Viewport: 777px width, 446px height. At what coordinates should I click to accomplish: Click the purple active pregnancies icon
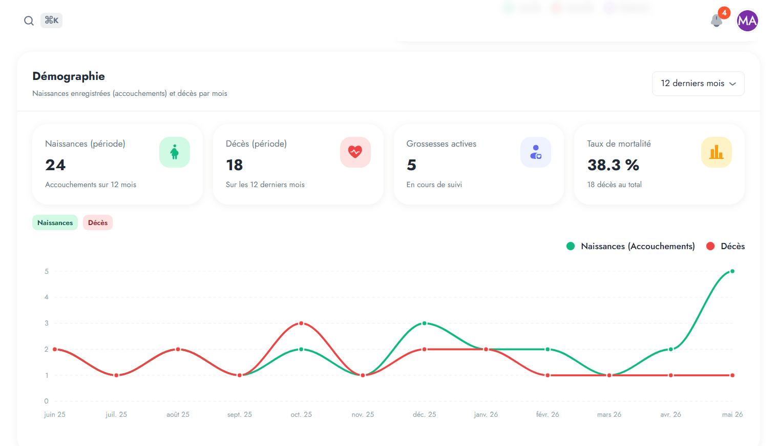coord(536,152)
